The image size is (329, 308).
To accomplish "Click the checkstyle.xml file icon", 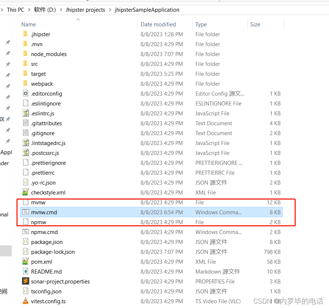I will pos(25,192).
